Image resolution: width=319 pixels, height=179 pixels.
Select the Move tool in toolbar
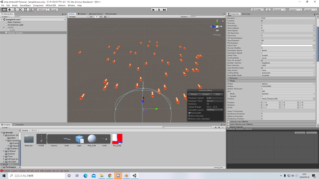pos(9,10)
